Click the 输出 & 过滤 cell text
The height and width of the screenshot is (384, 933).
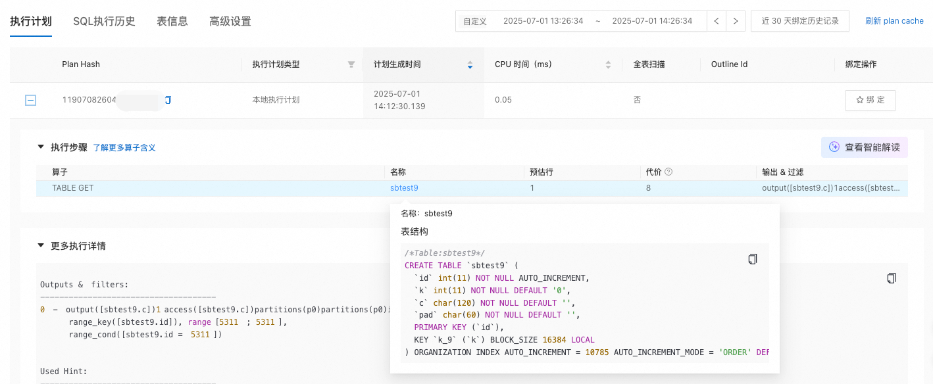pos(831,188)
